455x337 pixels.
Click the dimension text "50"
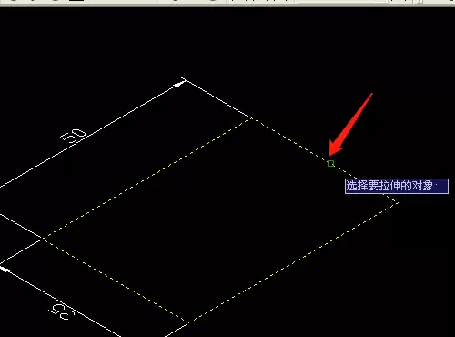tap(73, 136)
